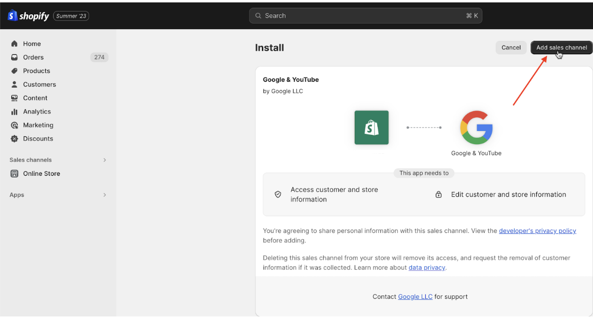This screenshot has width=593, height=318.
Task: Click 'Edit customer and store information' text
Action: point(509,194)
